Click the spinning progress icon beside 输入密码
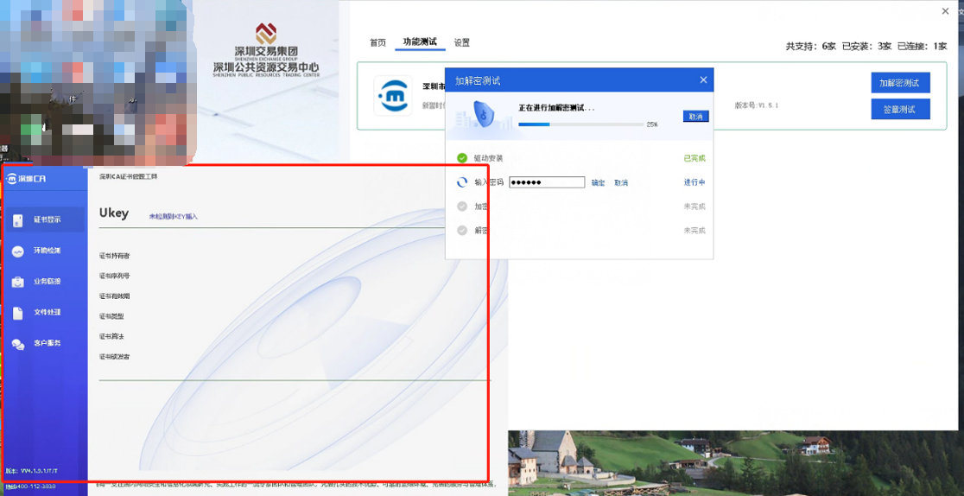964x496 pixels. (x=462, y=182)
